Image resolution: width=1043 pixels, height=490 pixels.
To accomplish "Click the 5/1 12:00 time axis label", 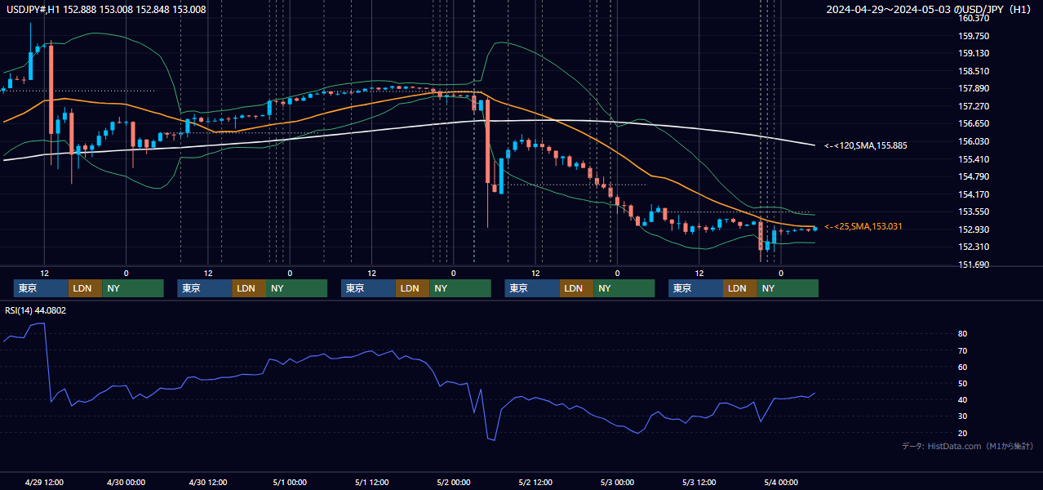I will coord(372,482).
